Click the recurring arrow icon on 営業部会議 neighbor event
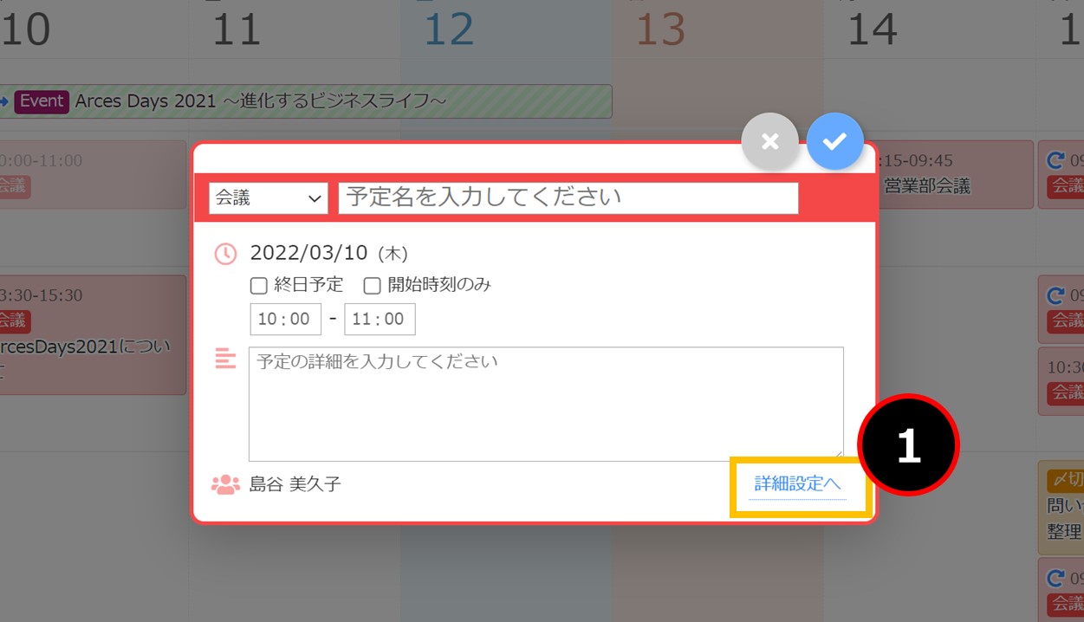 click(x=1055, y=160)
